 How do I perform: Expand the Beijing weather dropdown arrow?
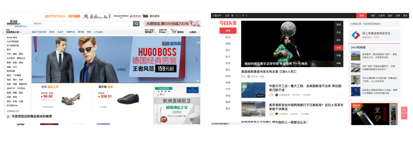coord(246,16)
